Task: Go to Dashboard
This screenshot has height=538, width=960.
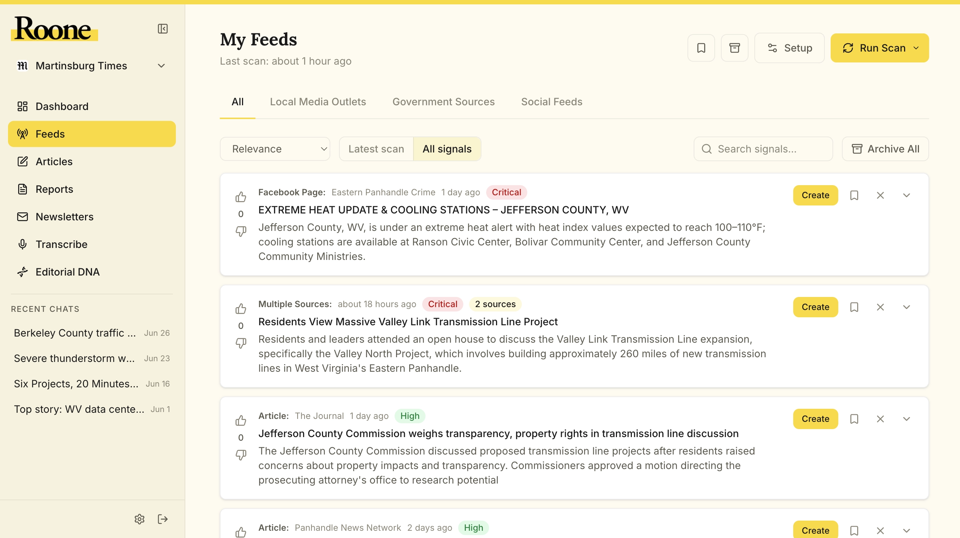Action: pyautogui.click(x=92, y=106)
